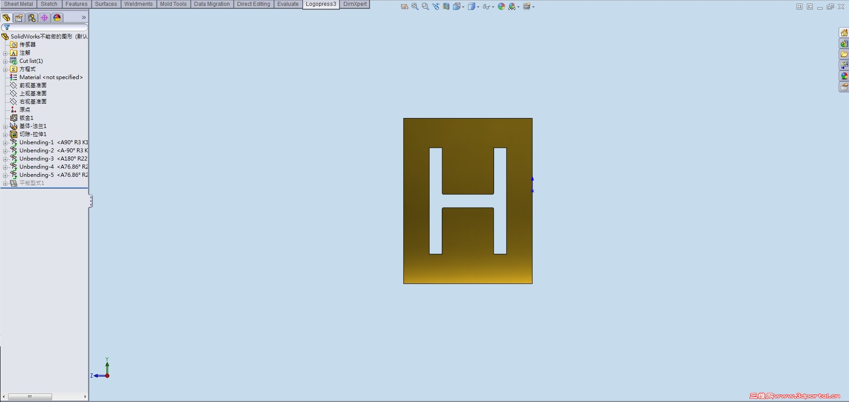Click the Previous View icon
This screenshot has width=849, height=402.
436,7
